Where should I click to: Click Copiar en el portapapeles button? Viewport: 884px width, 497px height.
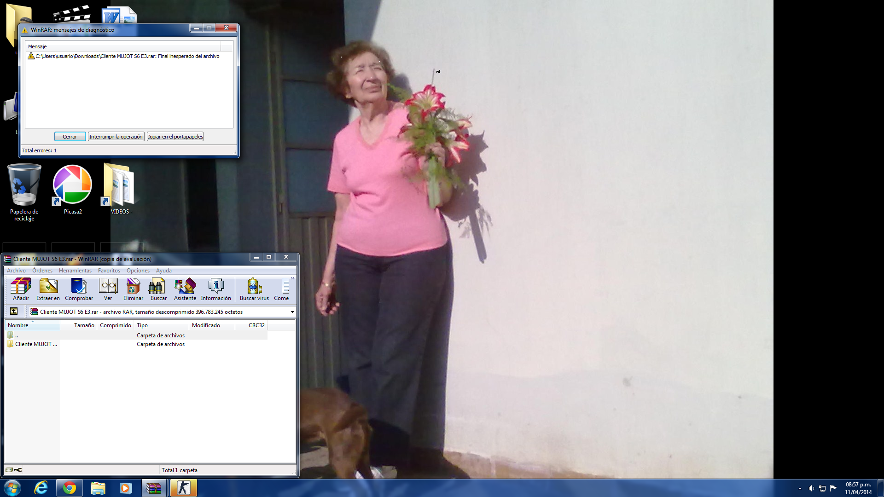(x=175, y=137)
